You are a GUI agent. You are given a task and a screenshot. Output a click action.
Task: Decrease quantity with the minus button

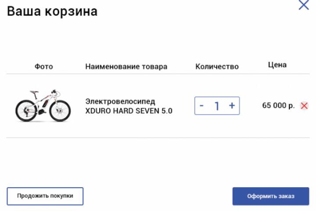(201, 106)
